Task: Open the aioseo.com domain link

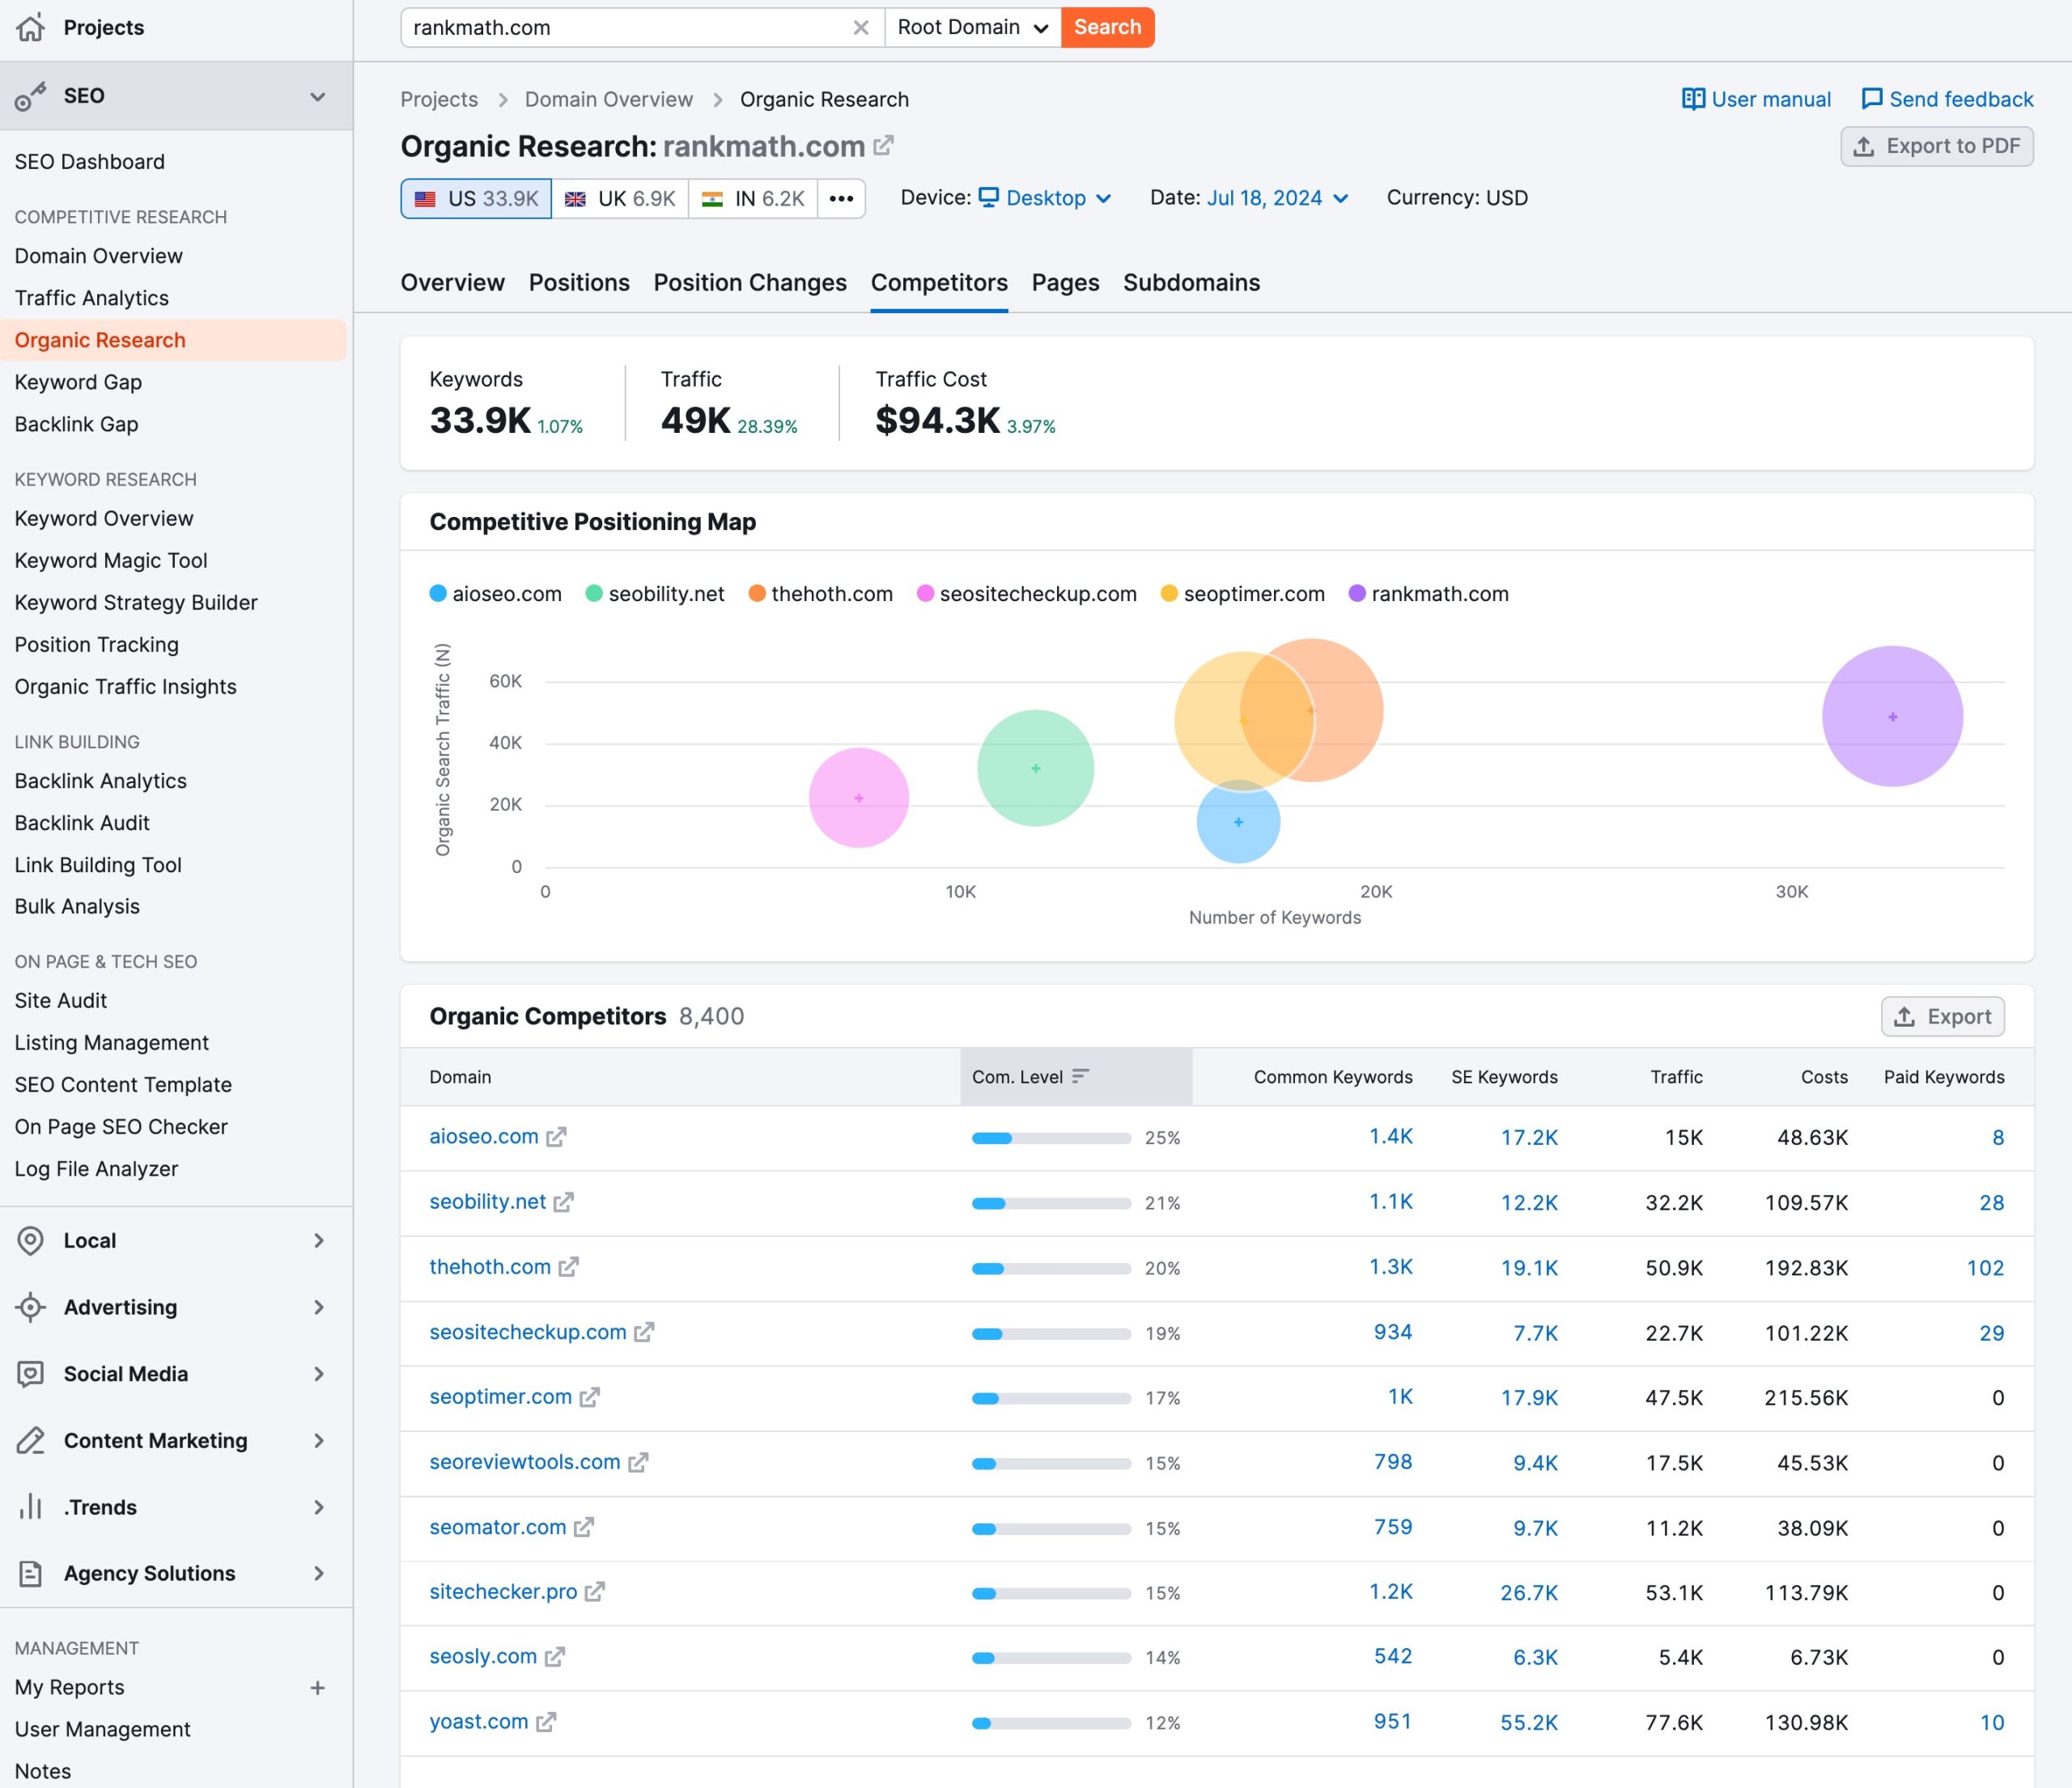Action: pyautogui.click(x=484, y=1137)
